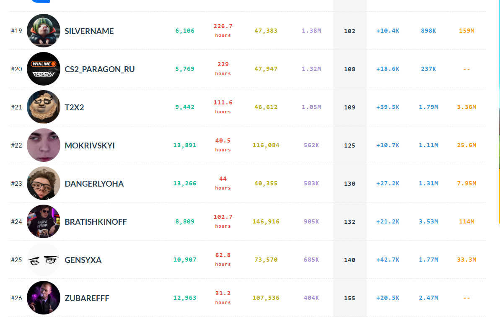The width and height of the screenshot is (500, 317).
Task: Visit the MOKRIVSKYI channel link
Action: [x=90, y=146]
